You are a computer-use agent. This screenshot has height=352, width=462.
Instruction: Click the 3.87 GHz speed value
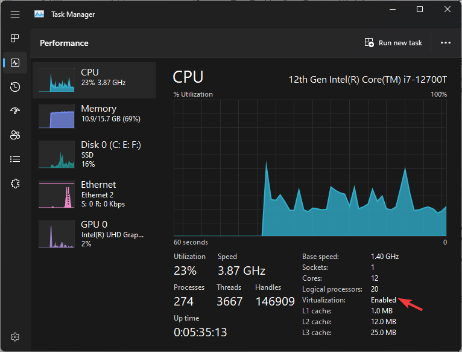click(242, 270)
